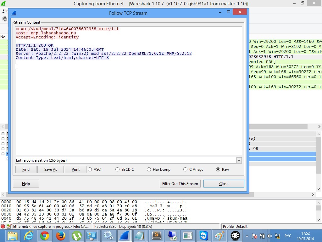Select the Hex Dump radio button
This screenshot has height=242, width=322.
149,170
